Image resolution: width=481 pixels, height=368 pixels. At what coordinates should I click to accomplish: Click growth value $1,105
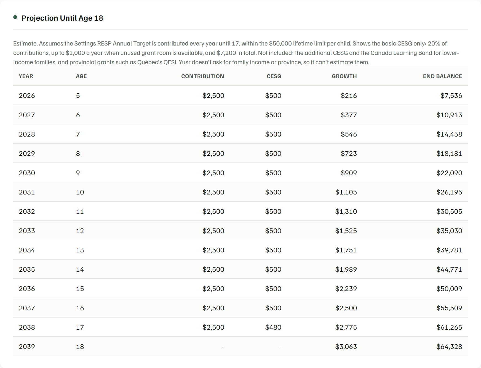click(346, 192)
